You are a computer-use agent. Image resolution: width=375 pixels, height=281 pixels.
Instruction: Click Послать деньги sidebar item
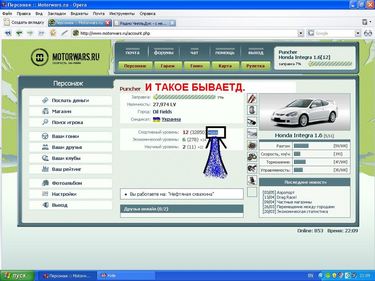71,101
